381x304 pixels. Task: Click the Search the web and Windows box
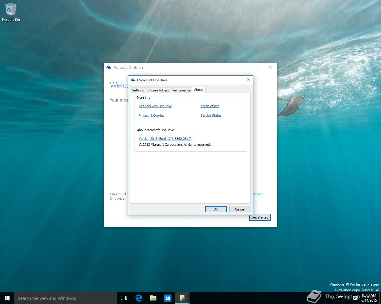tap(65, 298)
